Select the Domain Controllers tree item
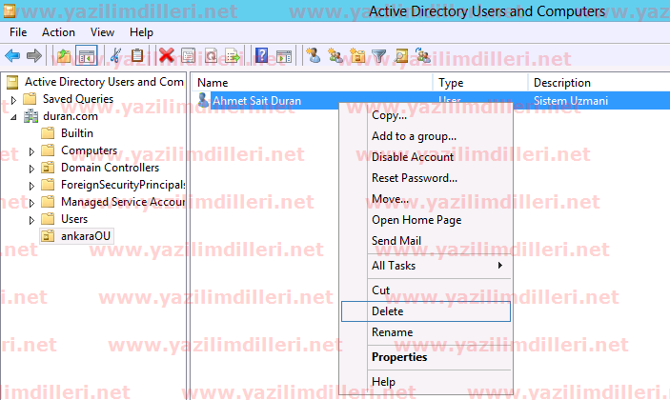Viewport: 670px width, 400px height. (108, 168)
